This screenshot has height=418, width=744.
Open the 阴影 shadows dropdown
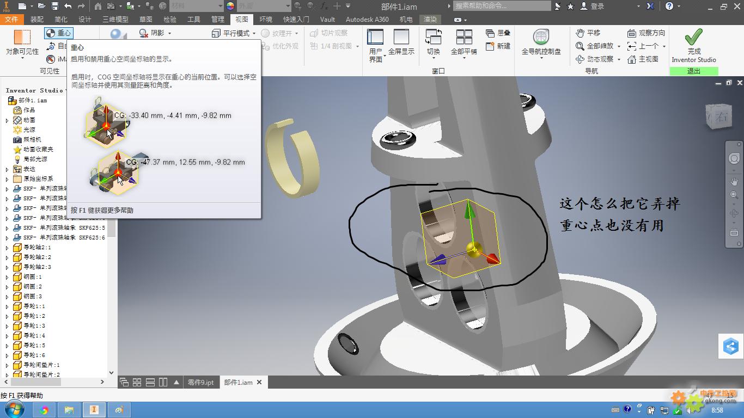(155, 33)
